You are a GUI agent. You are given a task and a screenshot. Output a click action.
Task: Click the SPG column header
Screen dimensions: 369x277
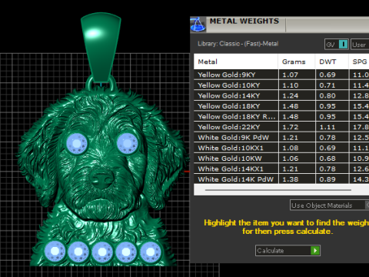click(359, 62)
